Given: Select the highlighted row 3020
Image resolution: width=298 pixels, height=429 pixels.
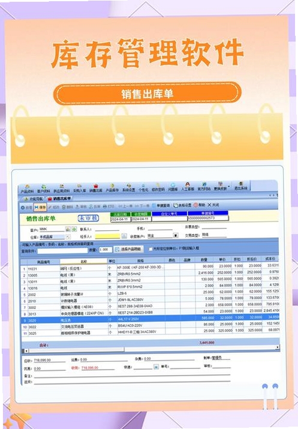Looking at the screenshot, I should [x=150, y=319].
